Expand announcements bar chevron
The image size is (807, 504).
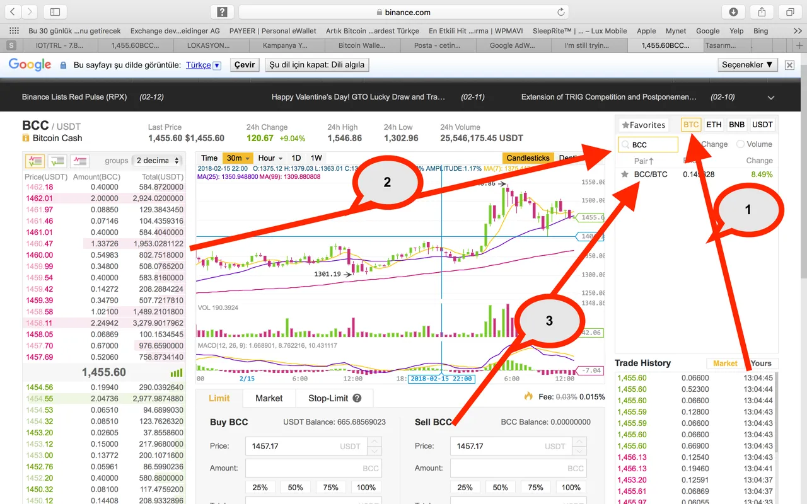pos(771,98)
